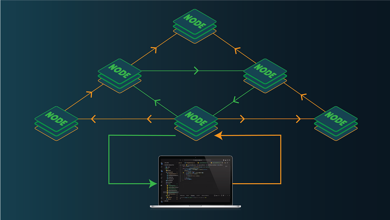Open a new terminal with the plus icon

click(219, 196)
